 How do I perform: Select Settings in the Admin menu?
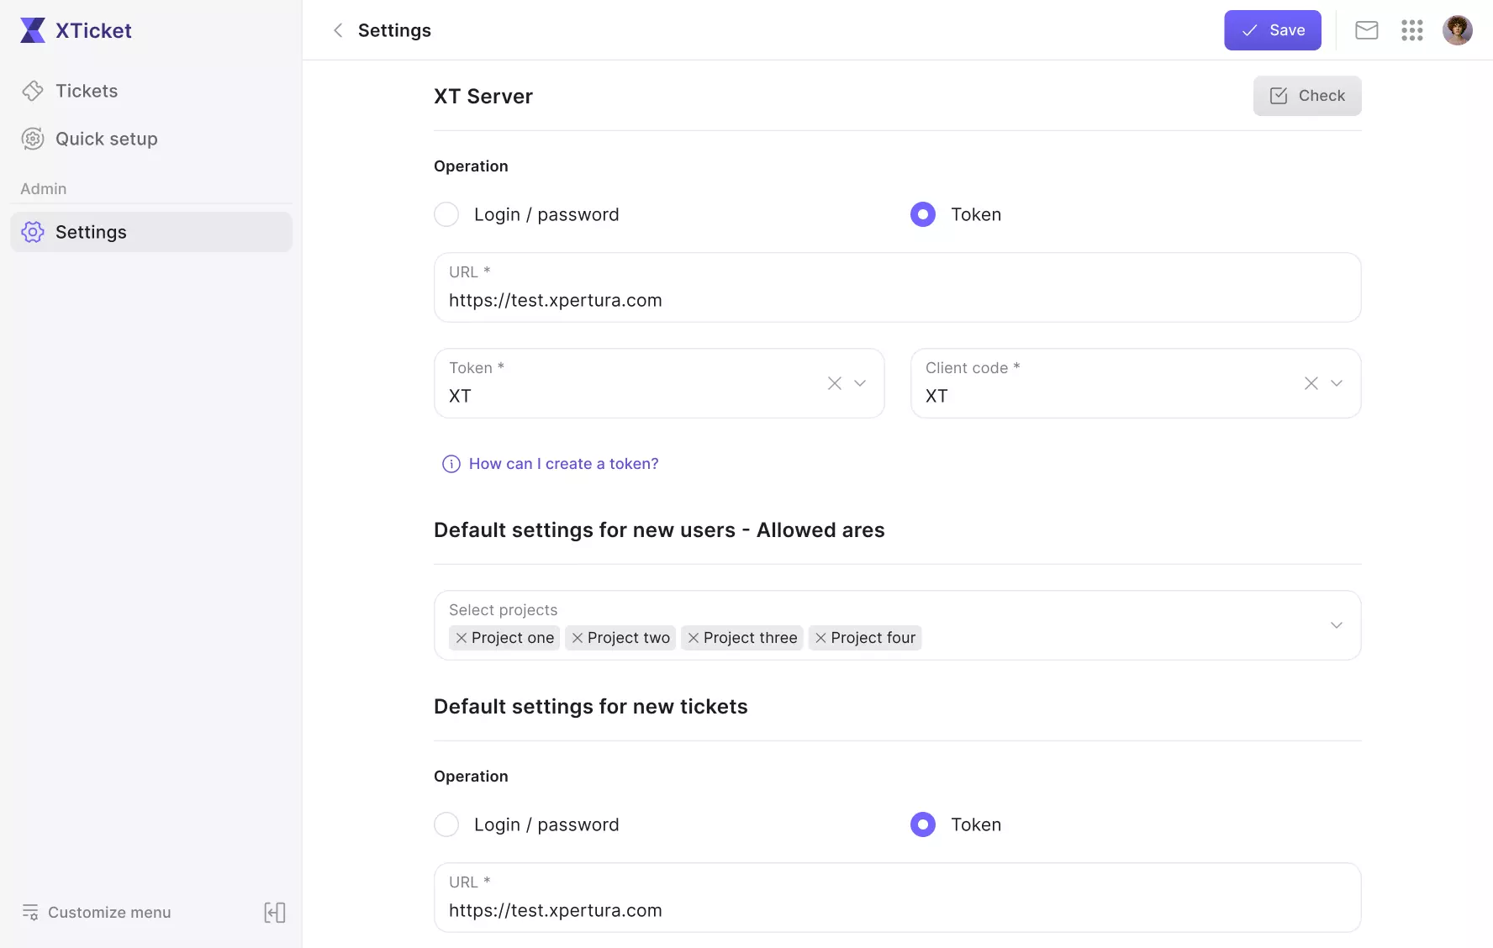tap(151, 232)
